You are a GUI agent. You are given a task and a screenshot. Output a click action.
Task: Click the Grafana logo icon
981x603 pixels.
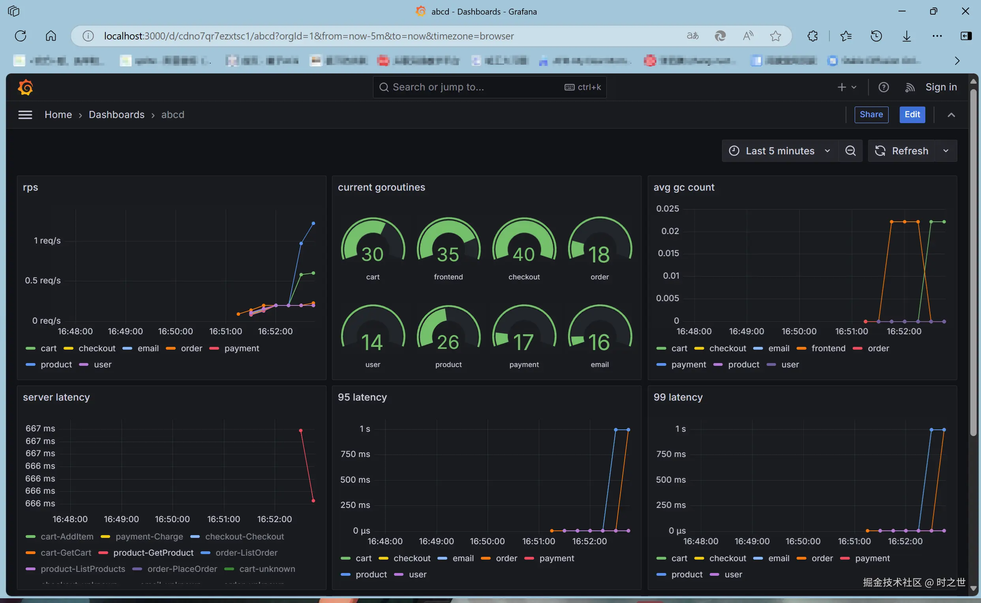click(25, 87)
